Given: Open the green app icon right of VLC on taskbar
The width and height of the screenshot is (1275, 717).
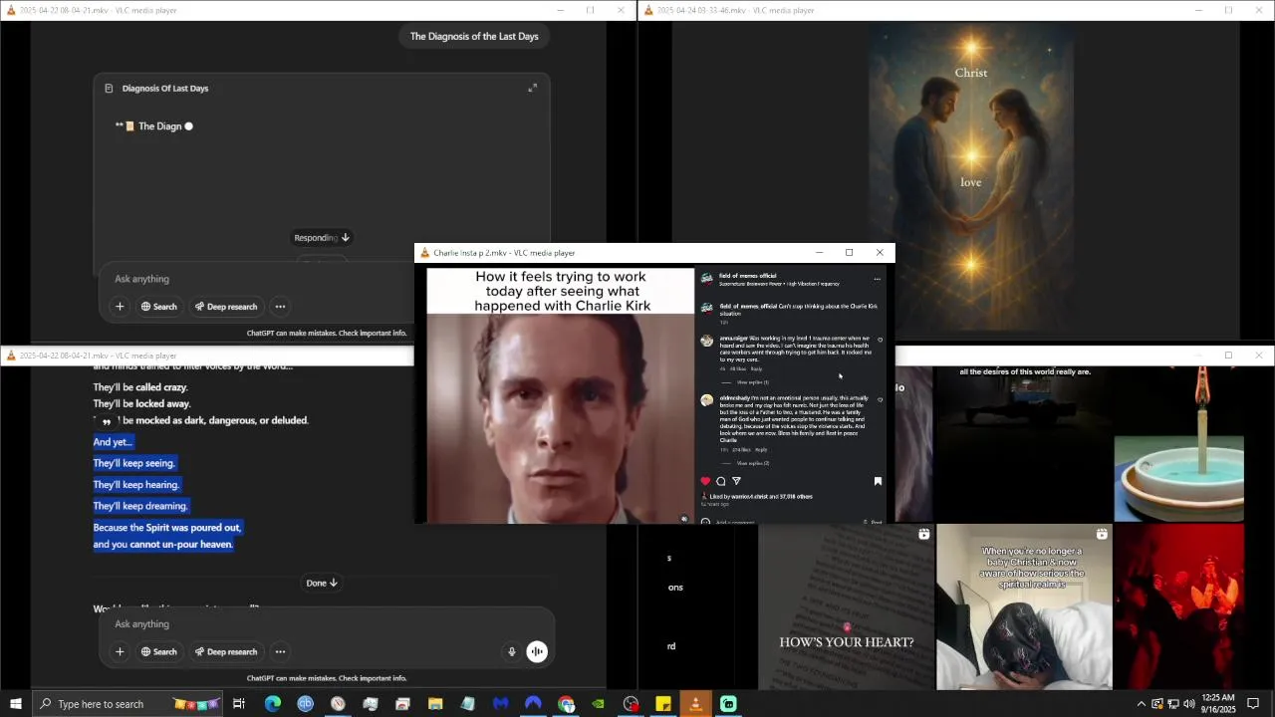Looking at the screenshot, I should pyautogui.click(x=728, y=704).
